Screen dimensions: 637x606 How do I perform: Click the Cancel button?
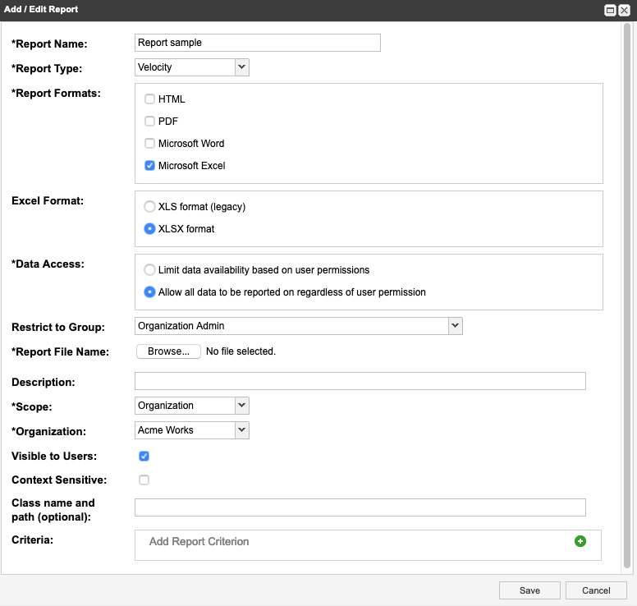pos(596,590)
